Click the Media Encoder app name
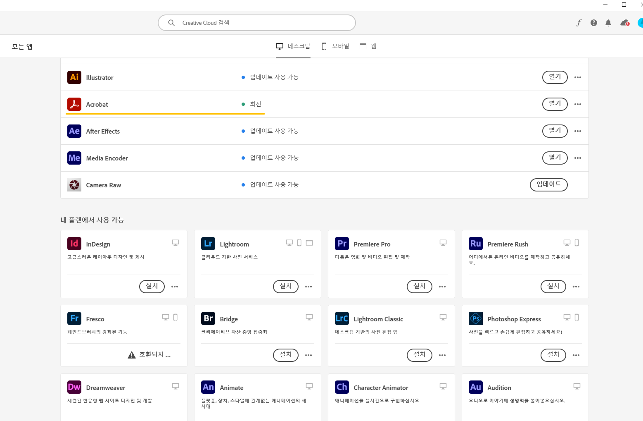 107,158
